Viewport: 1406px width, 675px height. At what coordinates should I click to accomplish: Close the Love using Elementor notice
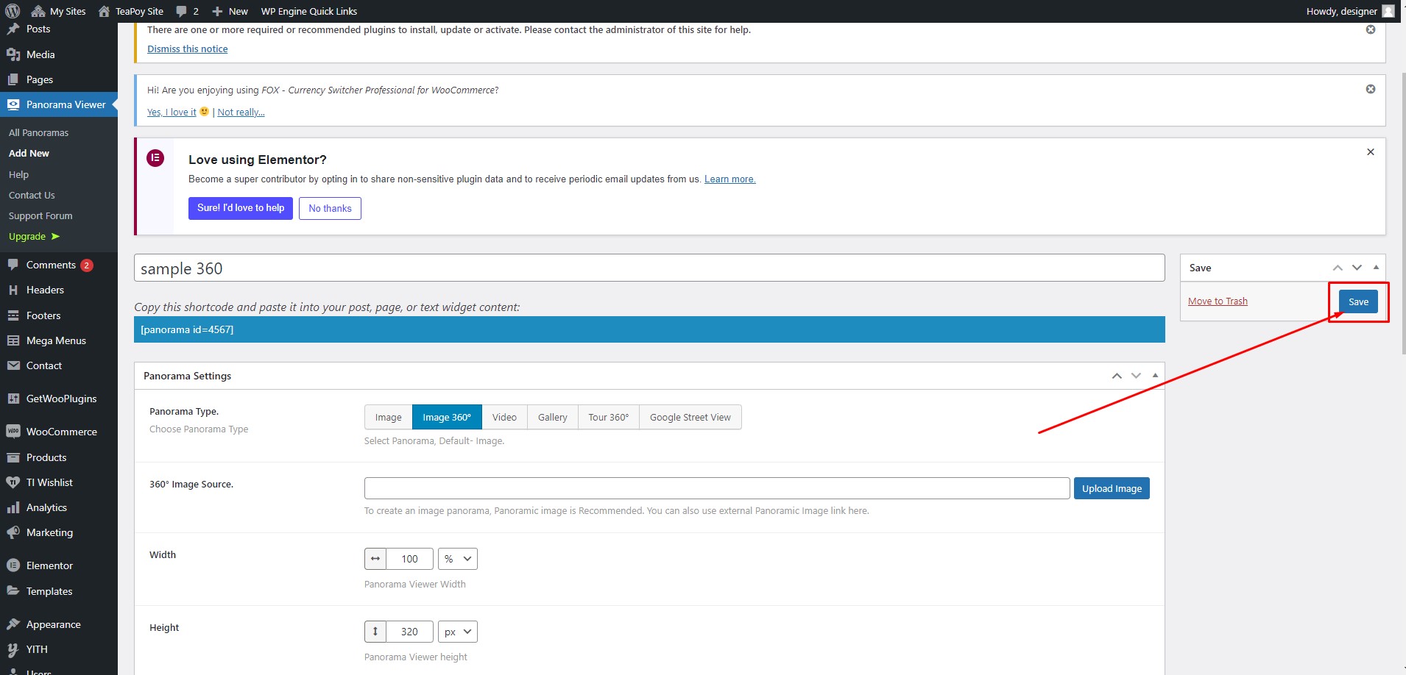point(1371,151)
